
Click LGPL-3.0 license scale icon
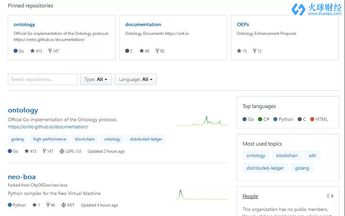click(62, 151)
